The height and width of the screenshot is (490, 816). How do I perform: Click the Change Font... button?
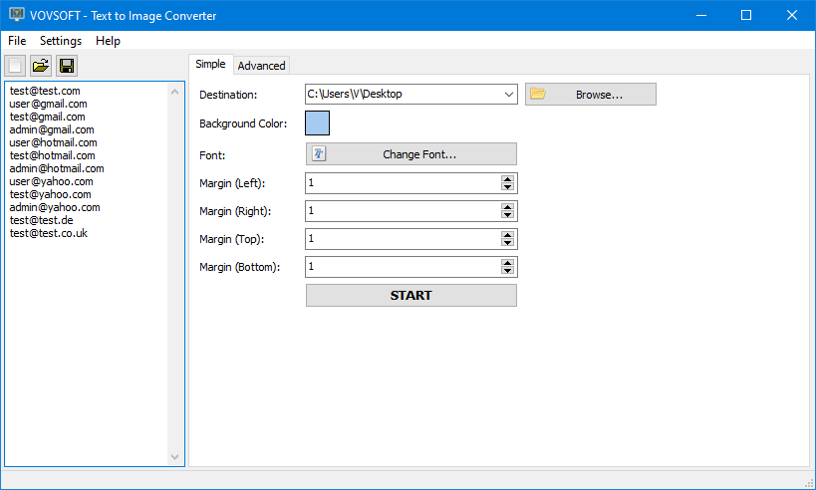[x=410, y=154]
